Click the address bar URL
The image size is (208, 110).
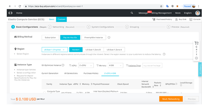pos(55,6)
